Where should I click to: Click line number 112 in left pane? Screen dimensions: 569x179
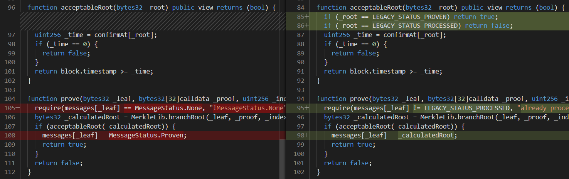(9, 172)
